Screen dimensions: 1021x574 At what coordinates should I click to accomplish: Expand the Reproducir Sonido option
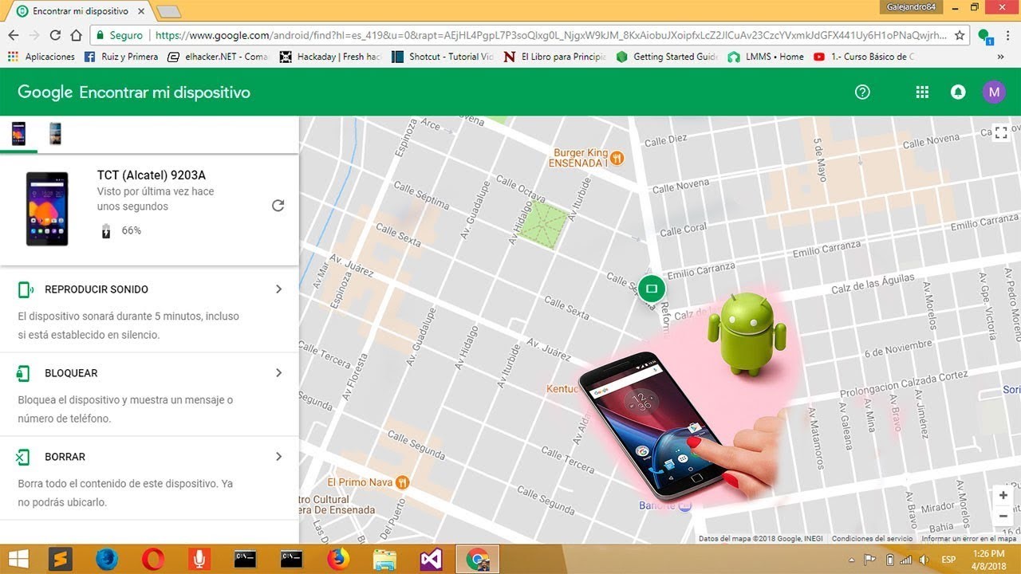[x=278, y=289]
